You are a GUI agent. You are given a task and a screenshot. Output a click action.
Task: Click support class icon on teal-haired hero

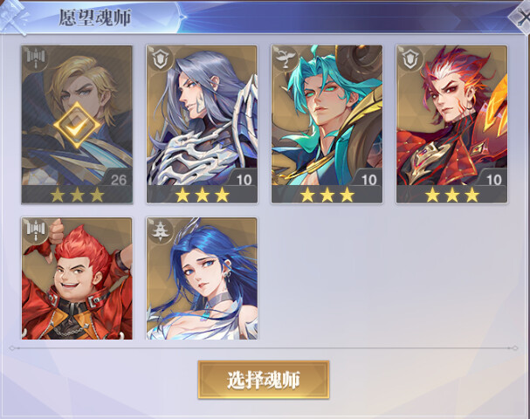[x=286, y=59]
